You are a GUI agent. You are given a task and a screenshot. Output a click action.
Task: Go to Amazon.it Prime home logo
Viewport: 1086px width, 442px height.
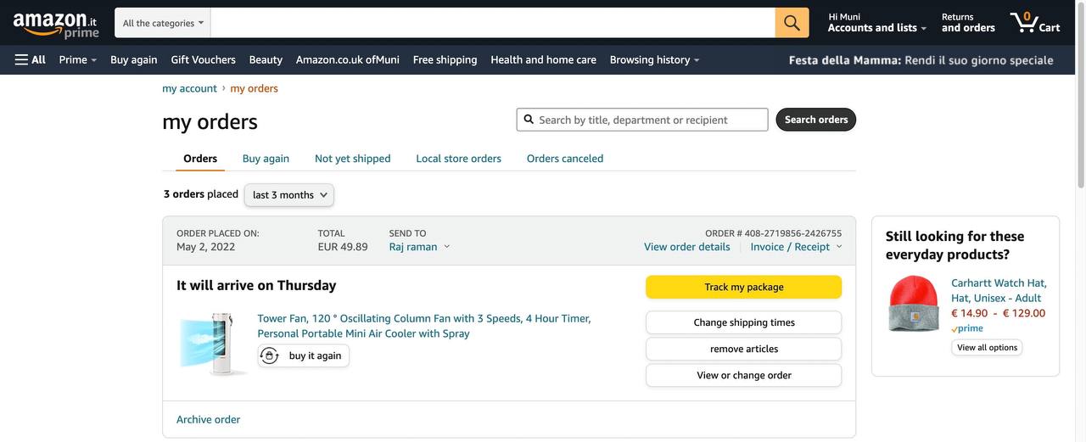pyautogui.click(x=56, y=24)
